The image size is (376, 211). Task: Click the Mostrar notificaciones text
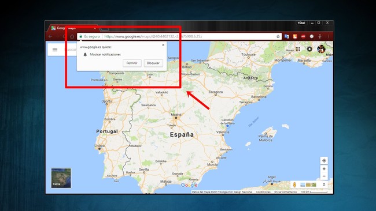click(x=105, y=55)
